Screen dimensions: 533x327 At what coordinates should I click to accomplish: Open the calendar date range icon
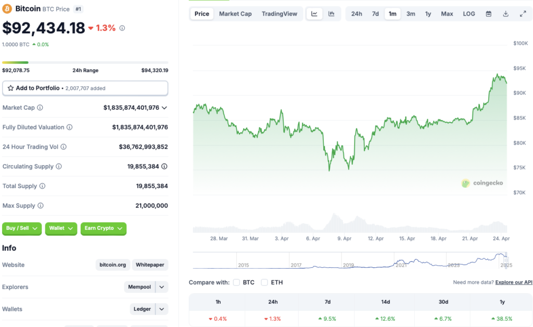pos(488,14)
